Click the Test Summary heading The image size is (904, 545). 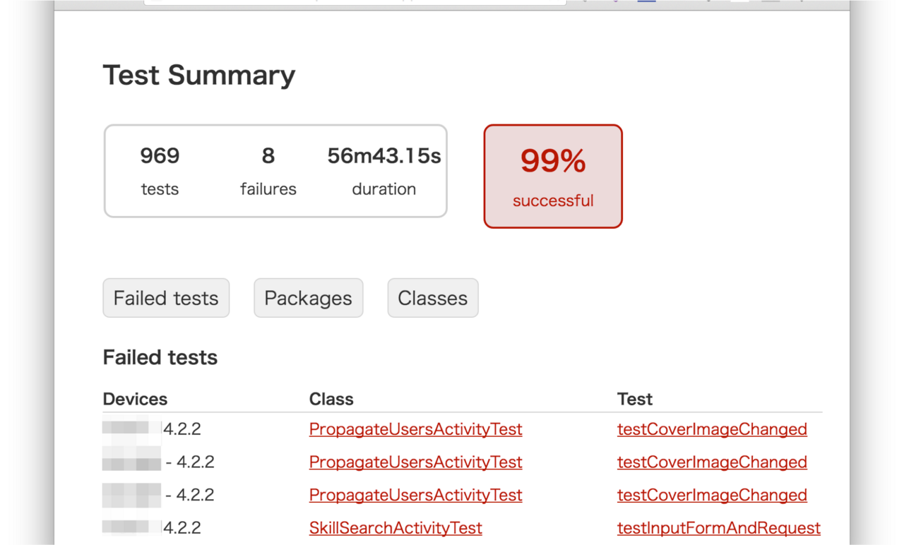point(199,75)
